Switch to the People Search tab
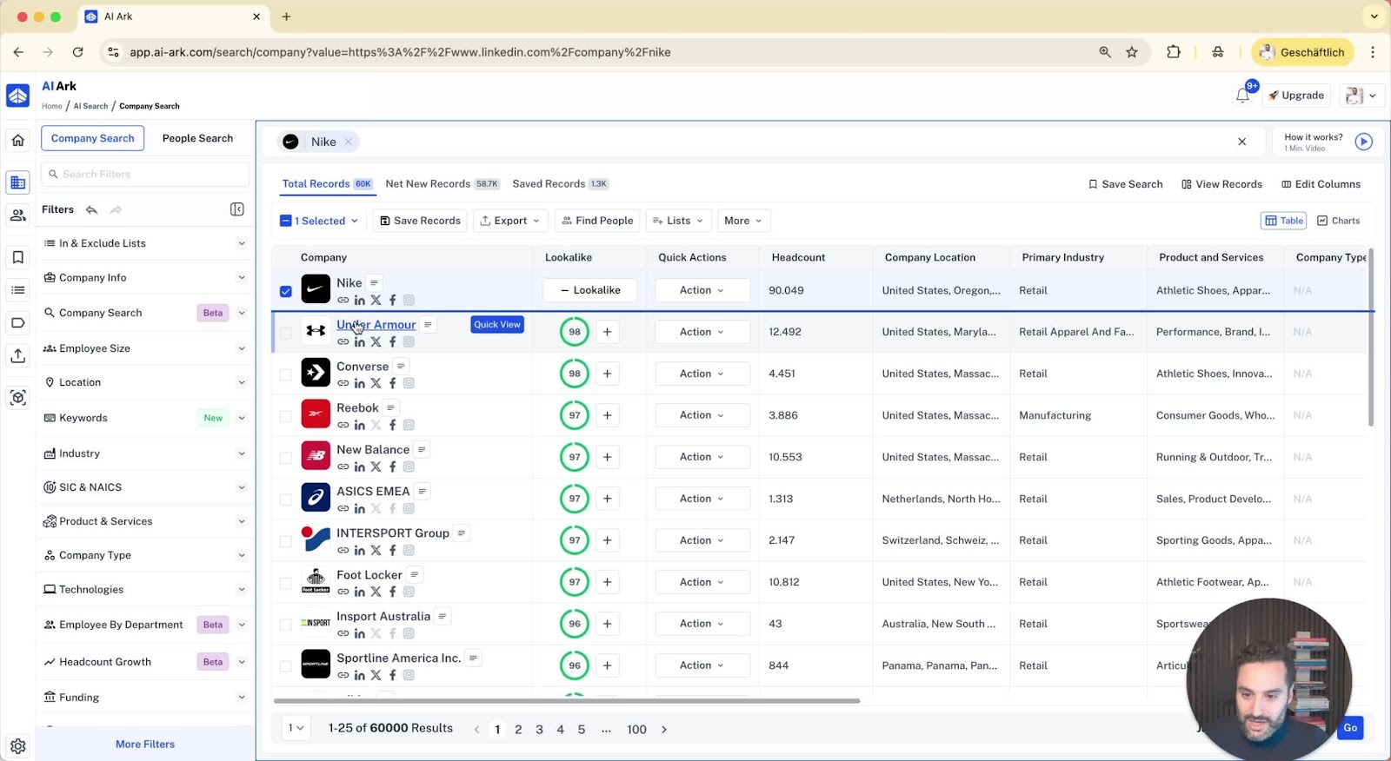This screenshot has height=761, width=1391. pos(197,138)
